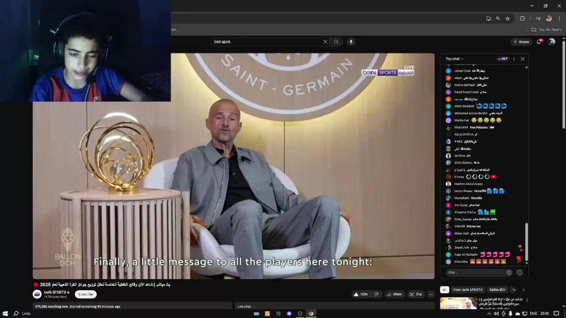Expand the video description showing viewer count
The width and height of the screenshot is (566, 318).
pyautogui.click(x=133, y=306)
